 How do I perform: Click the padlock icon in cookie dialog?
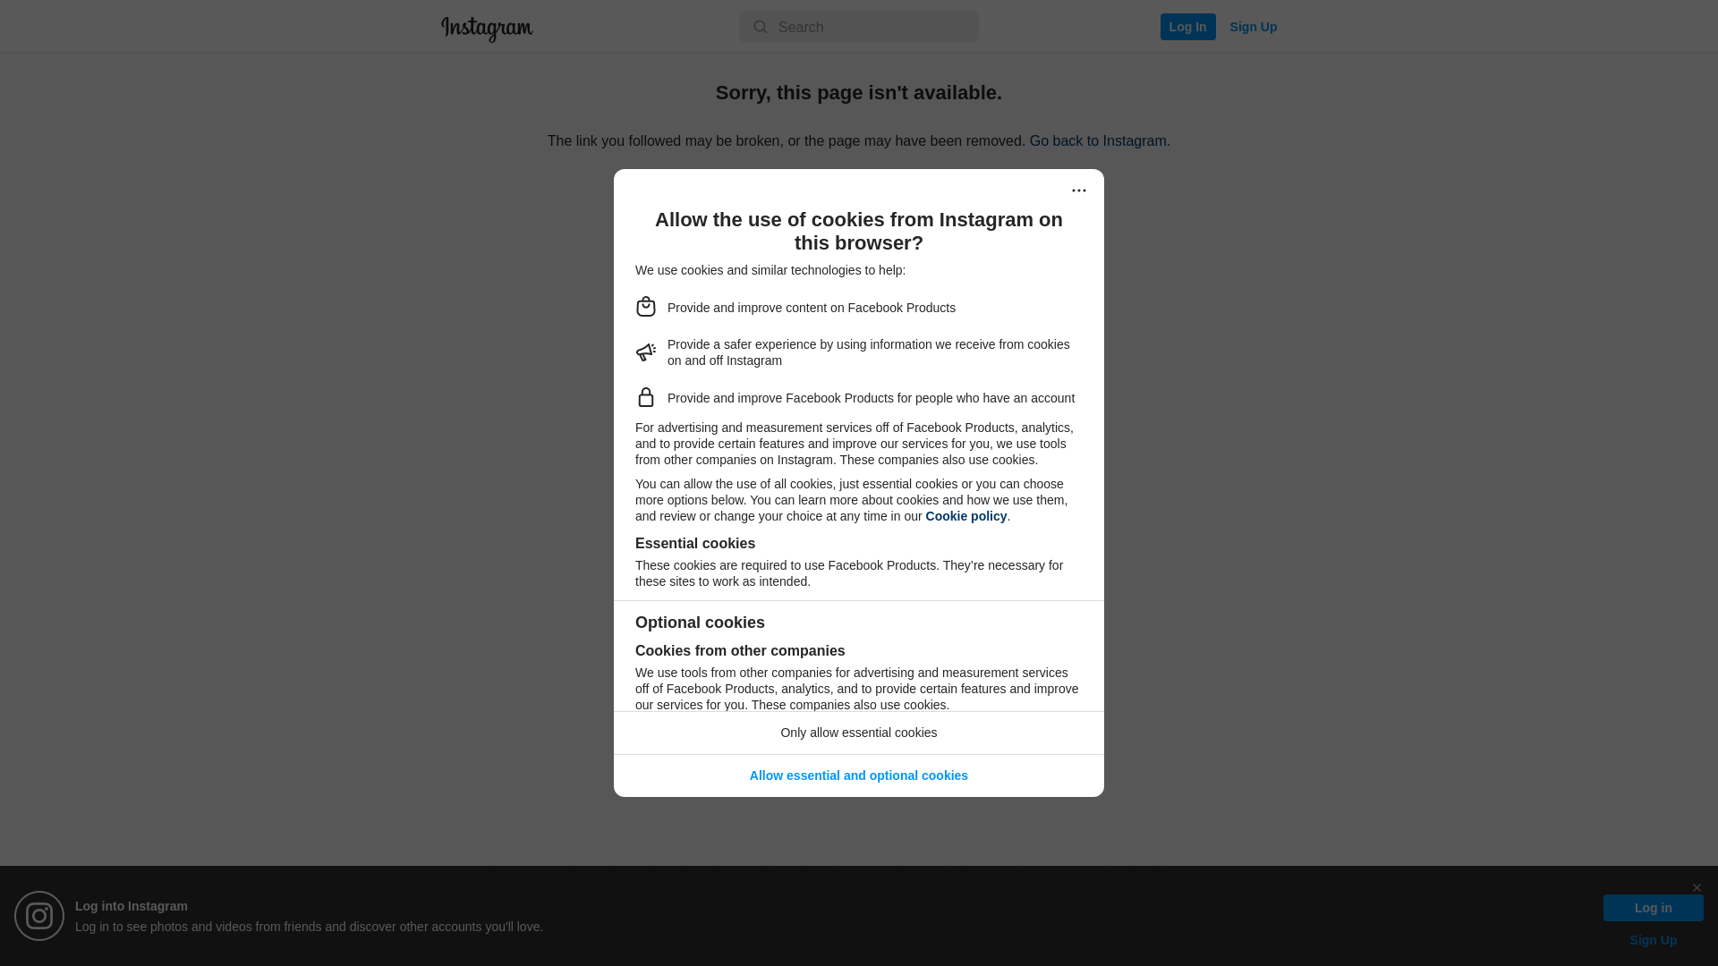(646, 397)
